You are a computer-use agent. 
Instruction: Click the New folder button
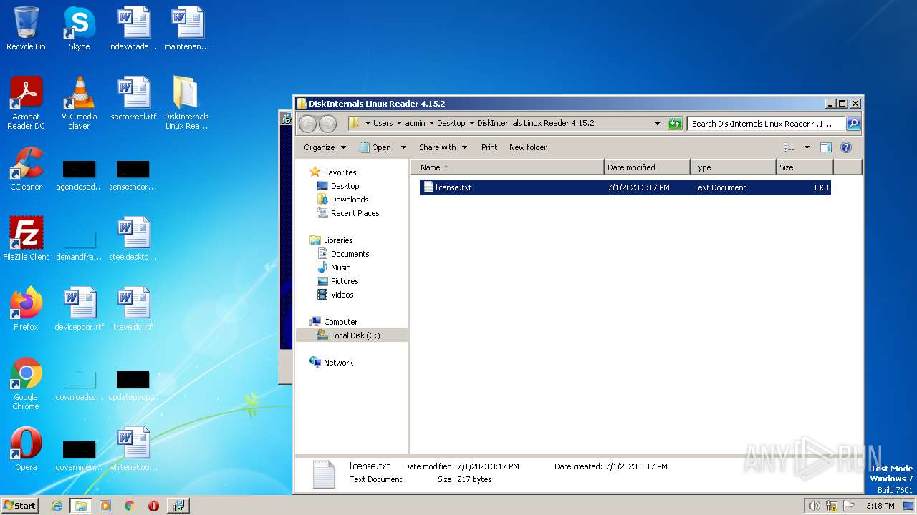tap(528, 147)
